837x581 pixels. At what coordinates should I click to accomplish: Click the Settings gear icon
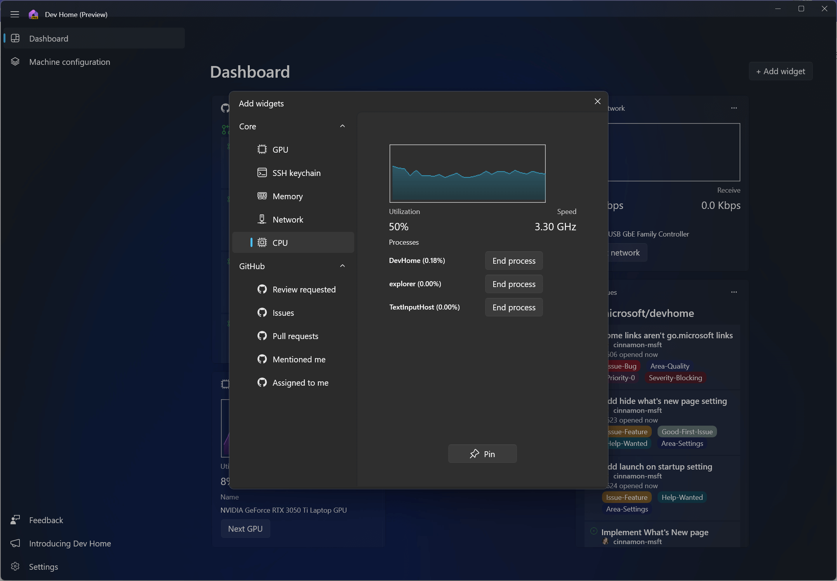tap(15, 566)
